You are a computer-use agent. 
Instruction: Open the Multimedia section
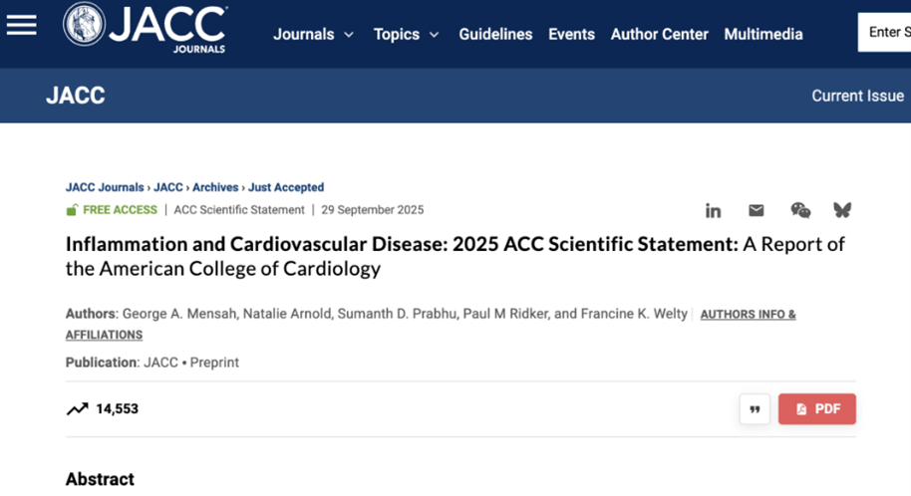pos(762,34)
